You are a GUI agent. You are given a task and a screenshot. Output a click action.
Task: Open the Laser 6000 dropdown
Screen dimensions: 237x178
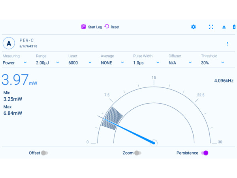pyautogui.click(x=80, y=62)
